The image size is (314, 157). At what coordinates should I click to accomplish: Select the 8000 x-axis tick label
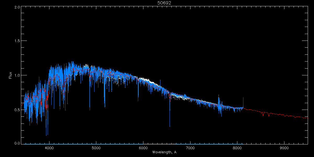tap(237, 148)
